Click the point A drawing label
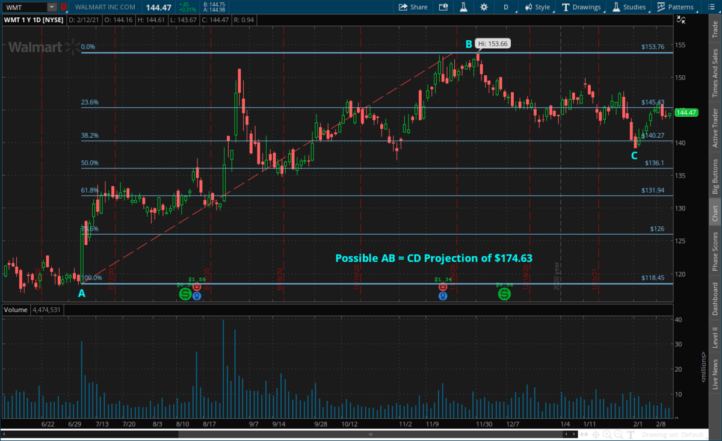722x441 pixels. tap(82, 294)
